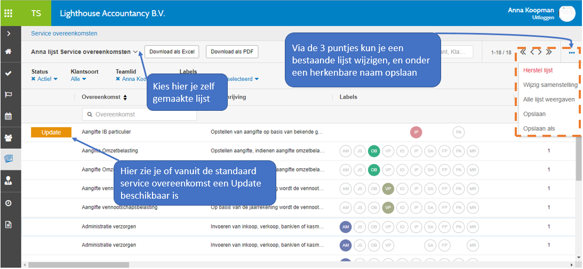Click the Lighthouse Accountancy B.V. title
583x269 pixels.
113,13
